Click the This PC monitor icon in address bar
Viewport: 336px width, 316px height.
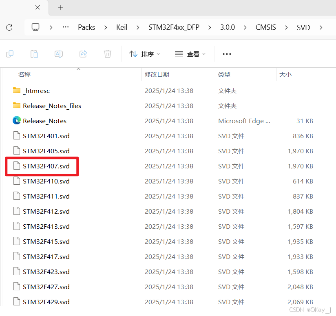(35, 27)
